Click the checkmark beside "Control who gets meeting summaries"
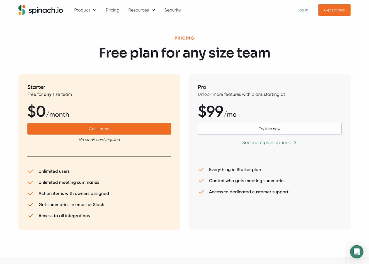 click(x=201, y=181)
